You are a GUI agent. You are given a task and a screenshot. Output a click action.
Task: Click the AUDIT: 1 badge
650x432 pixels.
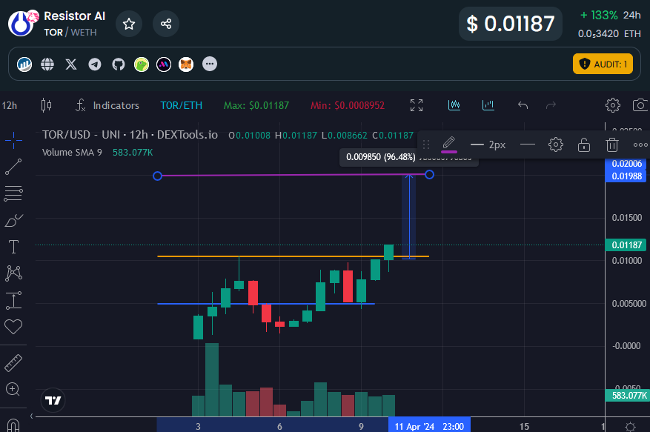pyautogui.click(x=603, y=64)
